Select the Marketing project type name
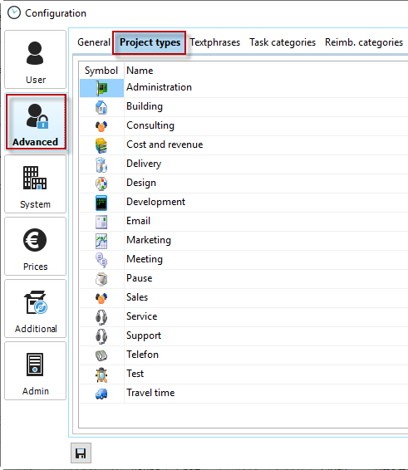The width and height of the screenshot is (408, 470). pyautogui.click(x=149, y=240)
